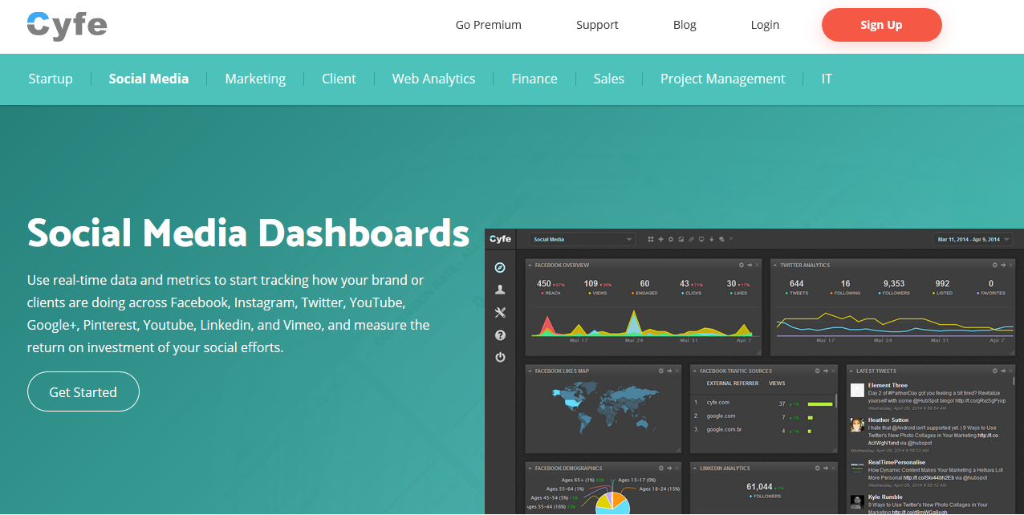1024x515 pixels.
Task: Click the cyfe.com row in Facebook Traffic Sources
Action: point(762,403)
